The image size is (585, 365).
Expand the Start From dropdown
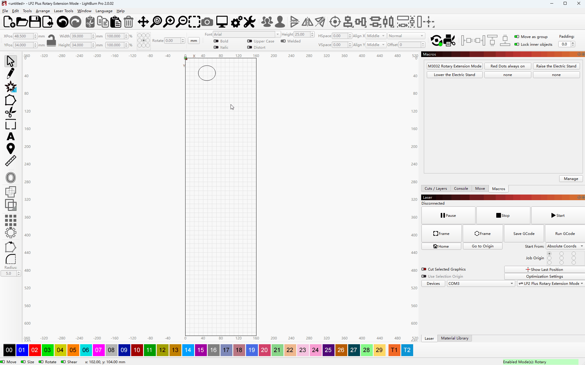[x=565, y=246]
